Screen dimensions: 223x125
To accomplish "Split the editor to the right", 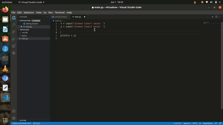I will click(216, 17).
